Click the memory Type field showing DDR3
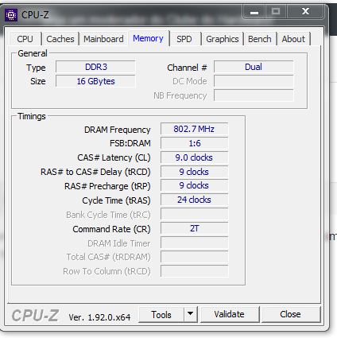This screenshot has height=338, width=337. 95,67
